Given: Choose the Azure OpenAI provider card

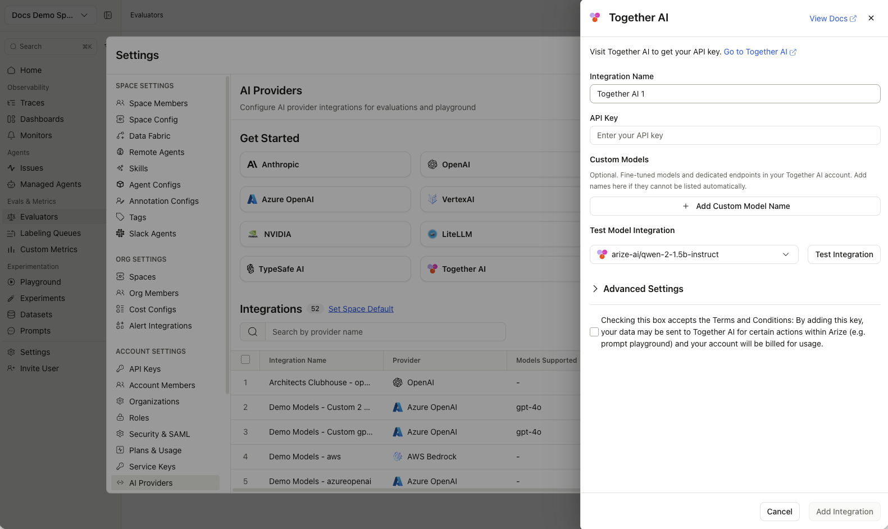Looking at the screenshot, I should pyautogui.click(x=325, y=199).
